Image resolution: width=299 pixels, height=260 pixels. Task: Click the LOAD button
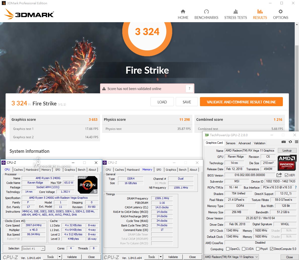tap(162, 102)
